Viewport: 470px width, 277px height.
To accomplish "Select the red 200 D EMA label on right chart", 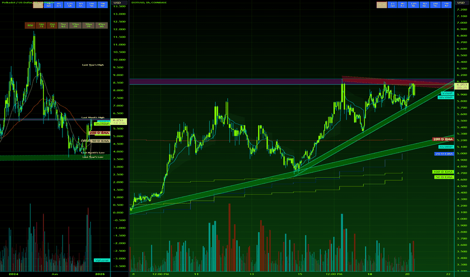I will [x=443, y=139].
